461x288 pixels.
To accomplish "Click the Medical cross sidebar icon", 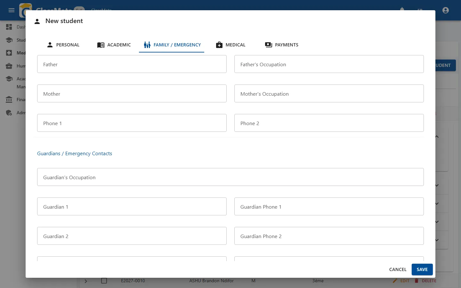I will [9, 53].
